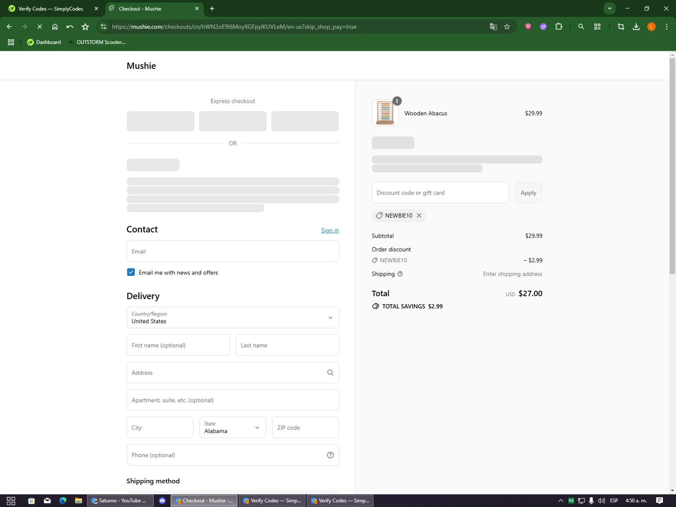Open State dropdown showing Alabama

[233, 427]
